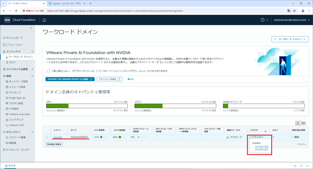The width and height of the screenshot is (313, 169).
Task: Click VSPHERE での VMWARE PRIVATE AI の設定 button
Action: [70, 79]
